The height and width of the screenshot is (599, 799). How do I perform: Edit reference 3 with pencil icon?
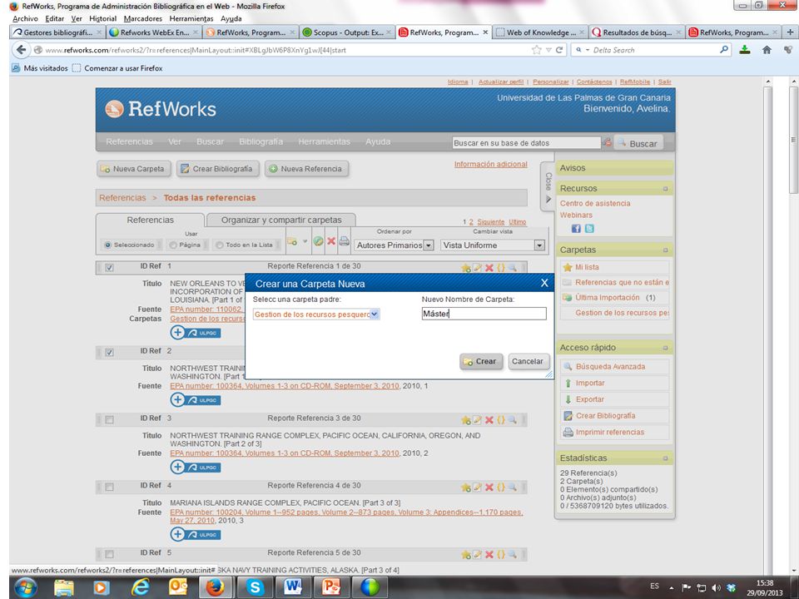click(478, 419)
